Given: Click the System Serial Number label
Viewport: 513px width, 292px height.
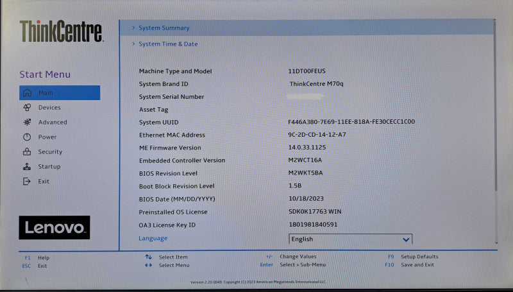Looking at the screenshot, I should pyautogui.click(x=171, y=97).
